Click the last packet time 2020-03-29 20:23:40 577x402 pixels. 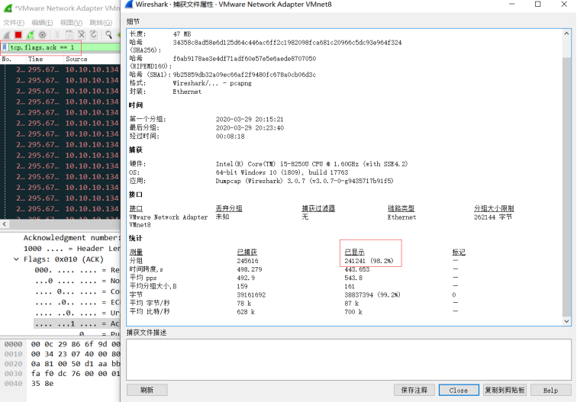click(250, 128)
